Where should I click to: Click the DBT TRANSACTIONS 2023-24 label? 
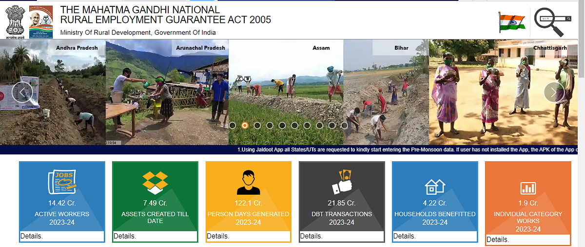pyautogui.click(x=342, y=218)
